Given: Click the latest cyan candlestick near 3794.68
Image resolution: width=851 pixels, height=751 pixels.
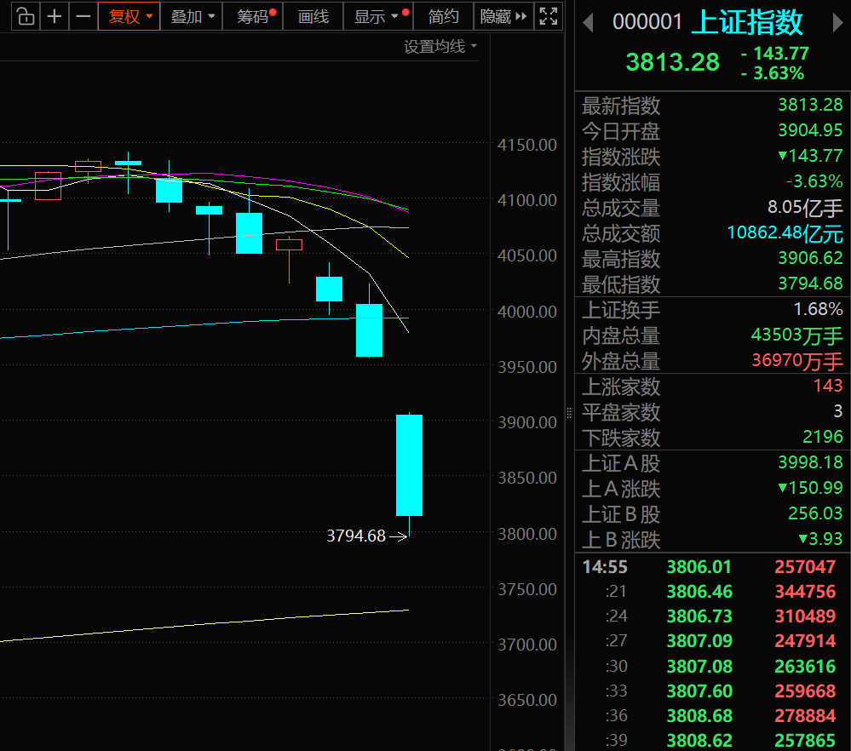Looking at the screenshot, I should click(409, 465).
